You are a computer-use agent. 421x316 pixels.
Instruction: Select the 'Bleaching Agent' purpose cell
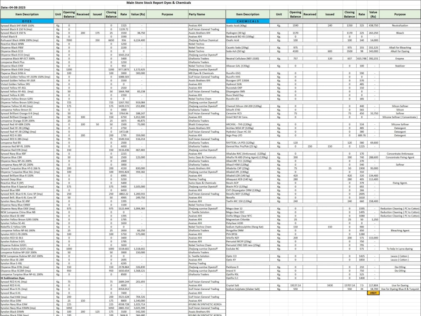click(400, 230)
